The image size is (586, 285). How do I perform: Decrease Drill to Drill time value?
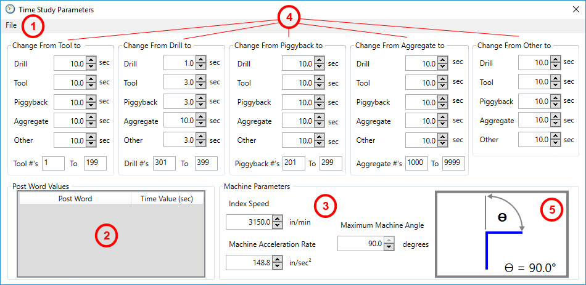pyautogui.click(x=200, y=66)
